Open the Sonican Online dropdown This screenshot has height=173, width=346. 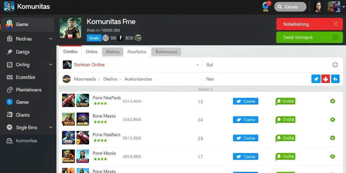[x=131, y=65]
